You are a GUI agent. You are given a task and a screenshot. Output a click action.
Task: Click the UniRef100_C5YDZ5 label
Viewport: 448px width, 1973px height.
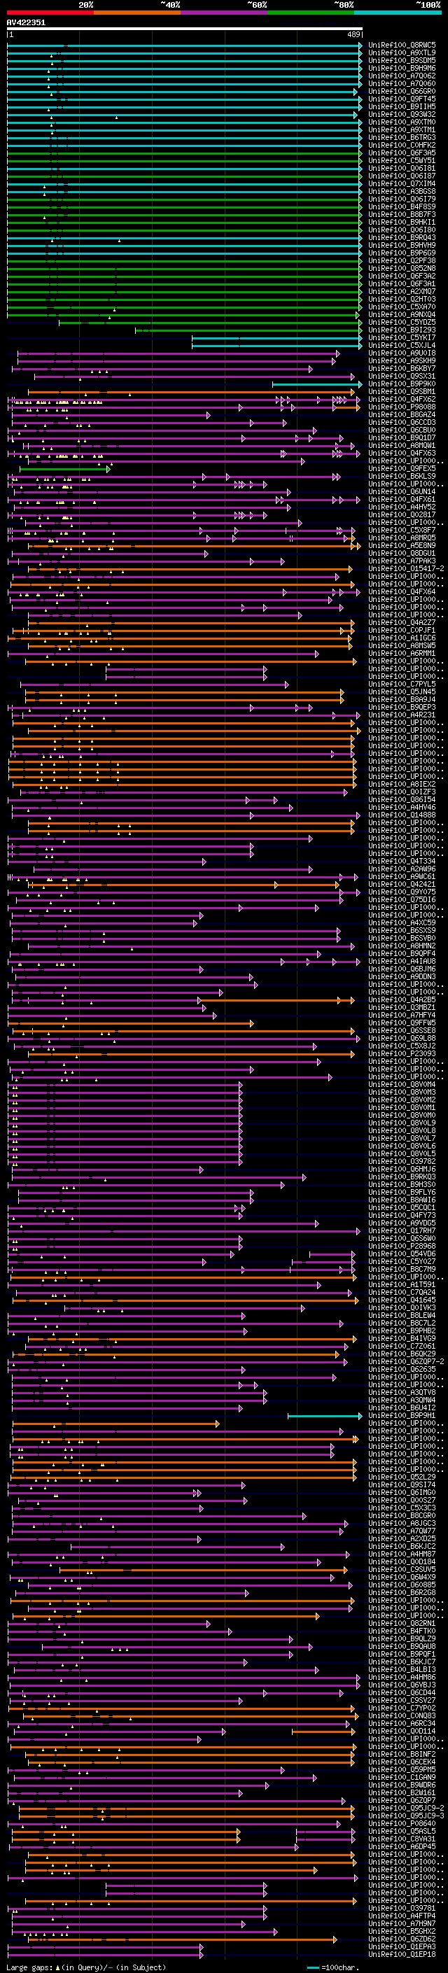point(402,322)
